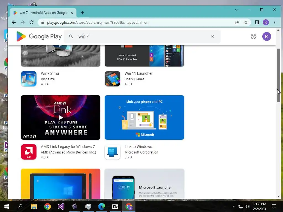Open Windows taskbar search
The image size is (283, 212).
coord(20,206)
